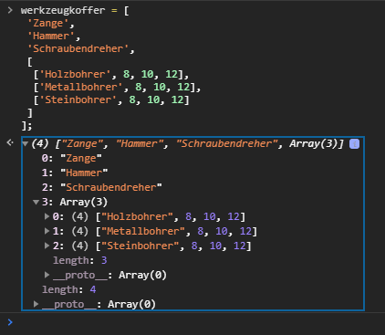This screenshot has height=335, width=385.
Task: Select the 2: "Schraubendreher" property row
Action: click(102, 187)
